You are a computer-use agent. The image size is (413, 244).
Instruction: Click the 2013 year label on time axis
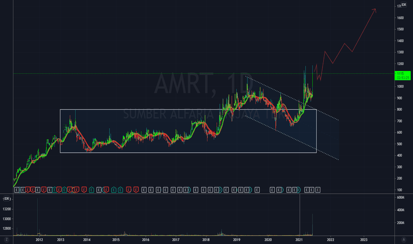point(61,240)
